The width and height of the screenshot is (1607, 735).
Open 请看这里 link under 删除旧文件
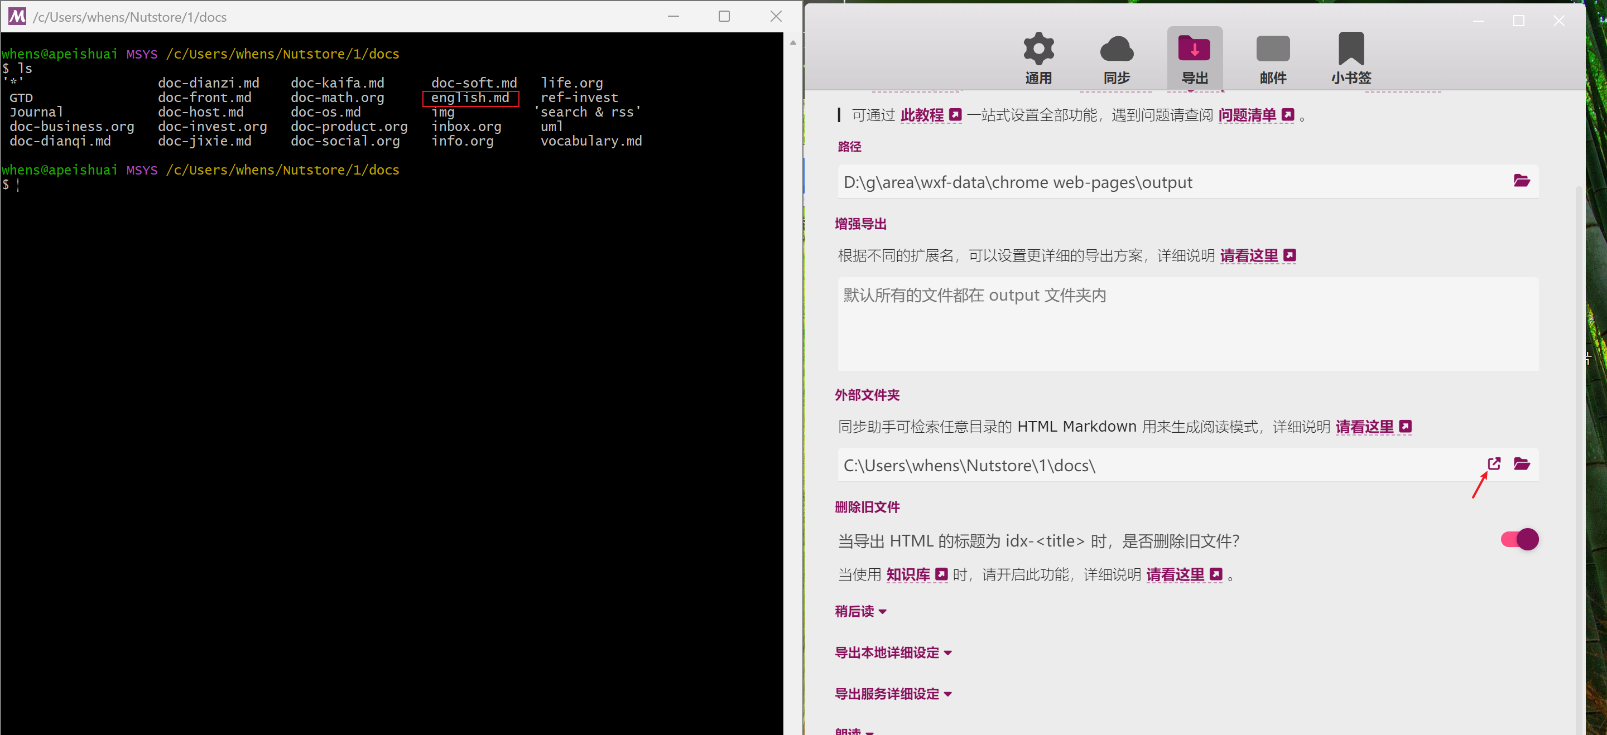(1175, 575)
